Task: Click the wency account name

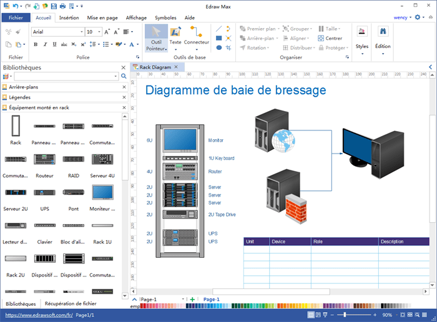Action: pos(401,17)
